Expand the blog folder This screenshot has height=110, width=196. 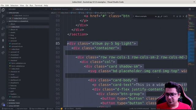coord(12,35)
